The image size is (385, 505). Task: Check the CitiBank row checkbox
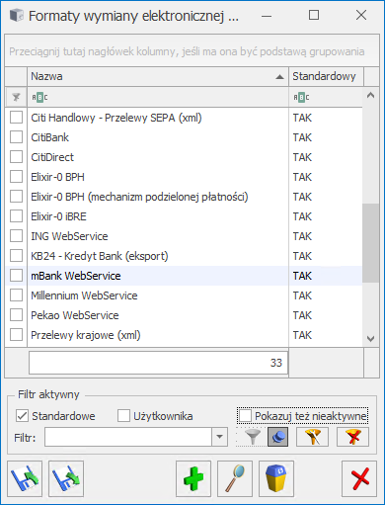click(16, 137)
